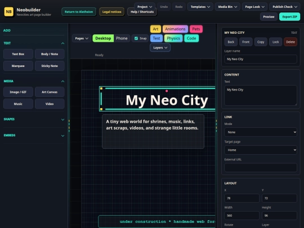Switch to Phone view
The width and height of the screenshot is (304, 228).
pyautogui.click(x=122, y=38)
